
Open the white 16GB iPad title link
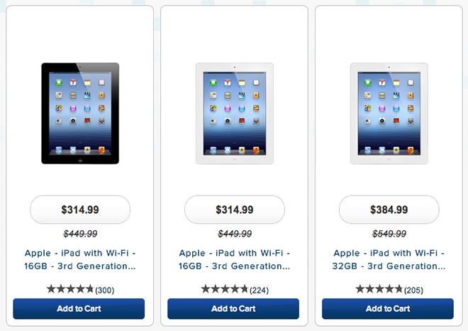[x=235, y=259]
